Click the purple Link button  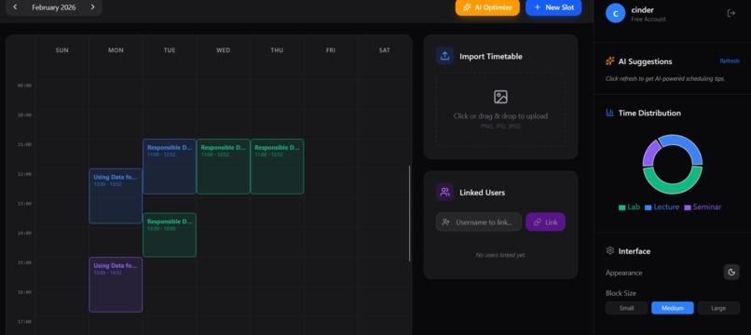[x=545, y=222]
